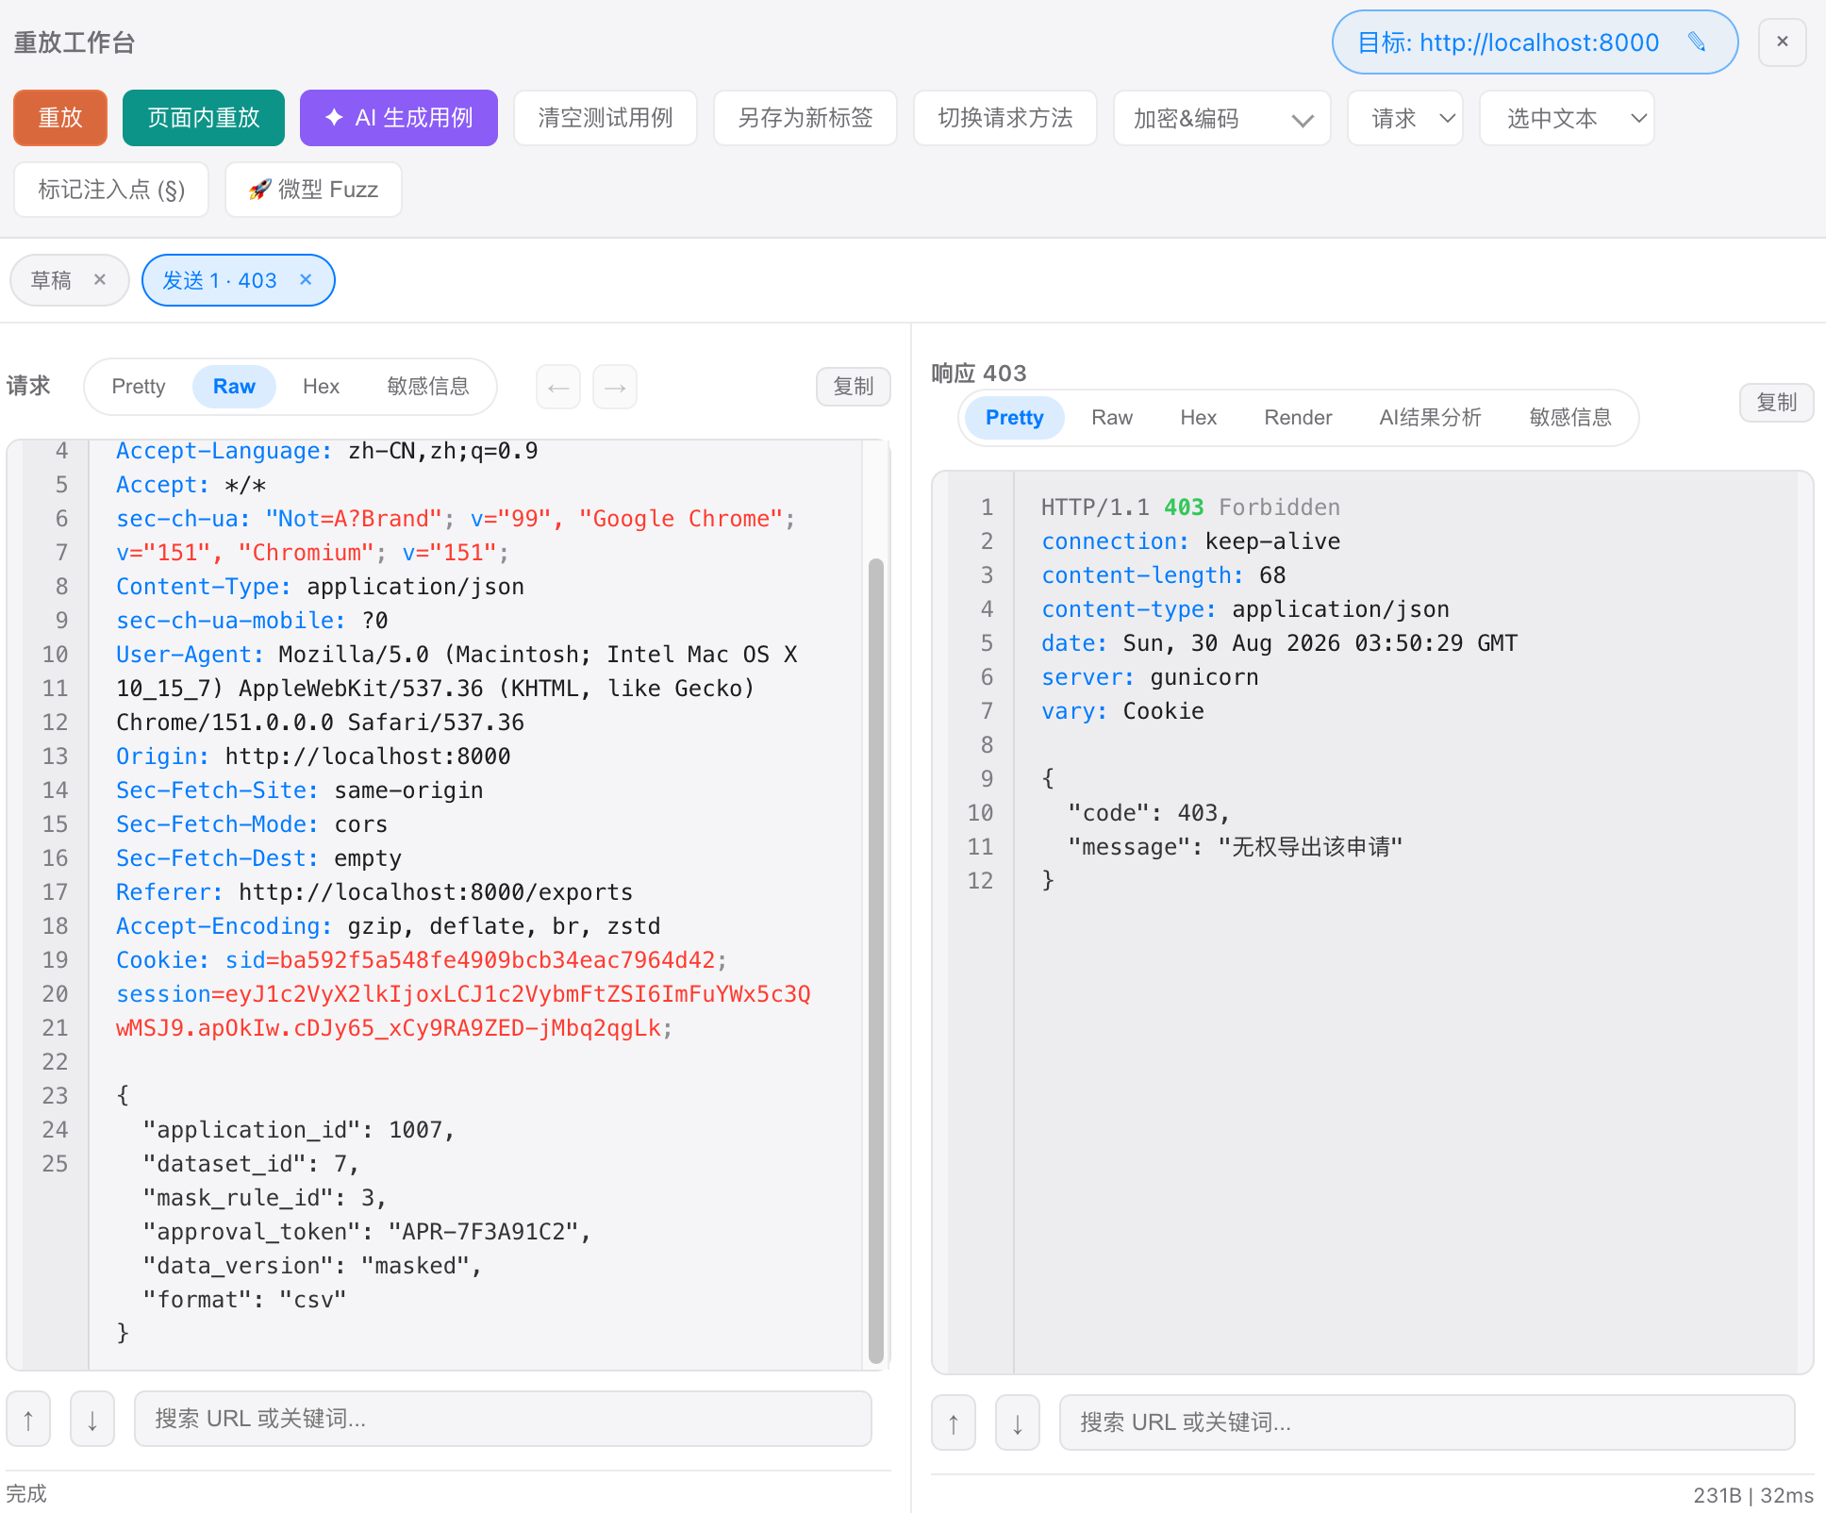Close the replay workbench with the X button
1826x1513 pixels.
click(x=1783, y=42)
